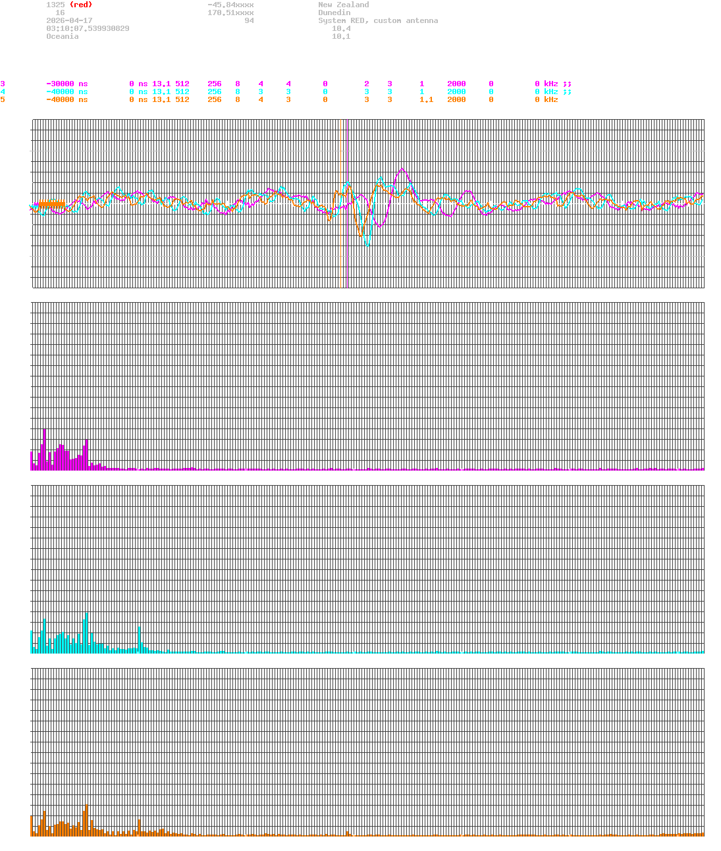Open the New Zealand country page
The height and width of the screenshot is (851, 721).
click(343, 5)
